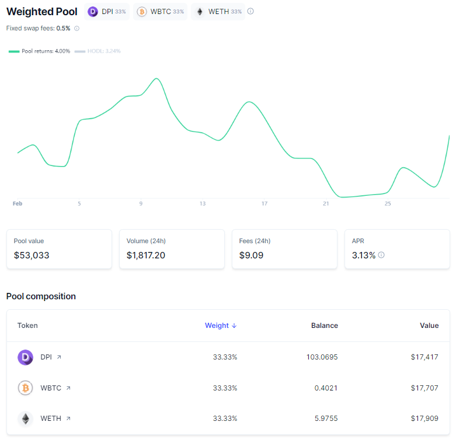This screenshot has height=439, width=456.
Task: Click WETH row weight 33.33%
Action: click(225, 419)
